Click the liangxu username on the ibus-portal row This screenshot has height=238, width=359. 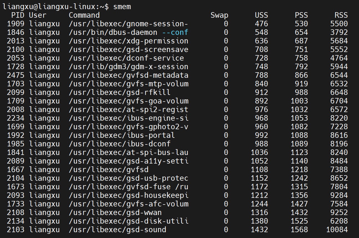tap(45, 135)
